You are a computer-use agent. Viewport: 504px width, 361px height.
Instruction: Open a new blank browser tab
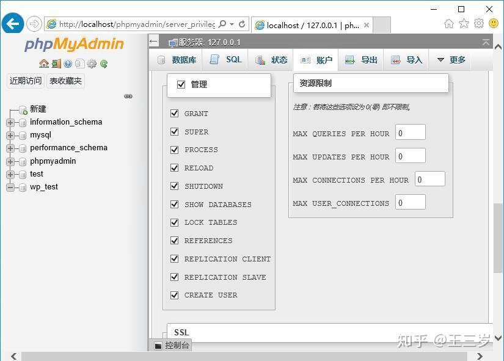tap(382, 25)
